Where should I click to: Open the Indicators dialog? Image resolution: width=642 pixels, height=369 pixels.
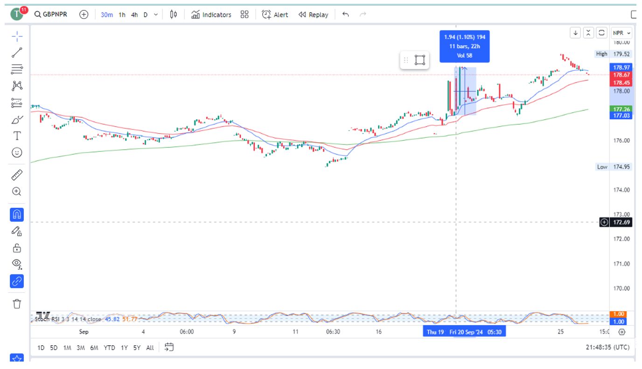211,14
